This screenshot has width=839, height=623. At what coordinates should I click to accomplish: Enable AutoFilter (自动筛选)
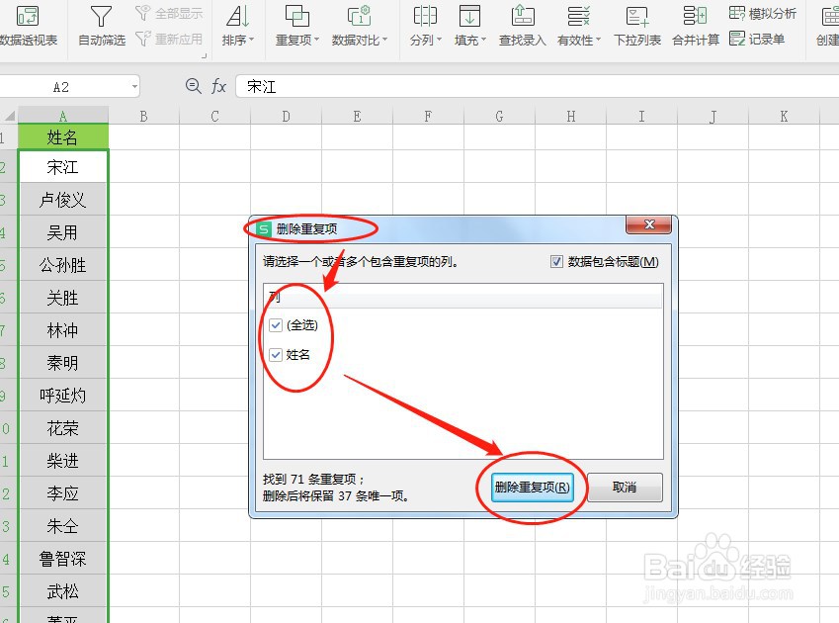[x=99, y=27]
